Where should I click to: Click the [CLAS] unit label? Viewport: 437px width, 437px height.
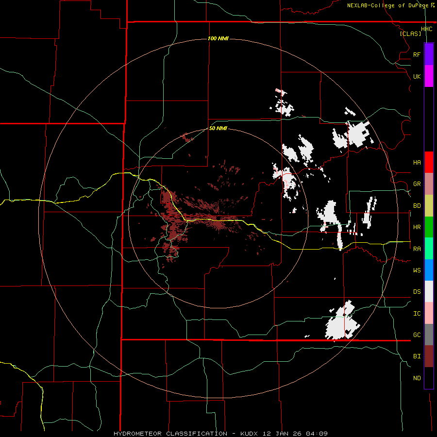[410, 34]
